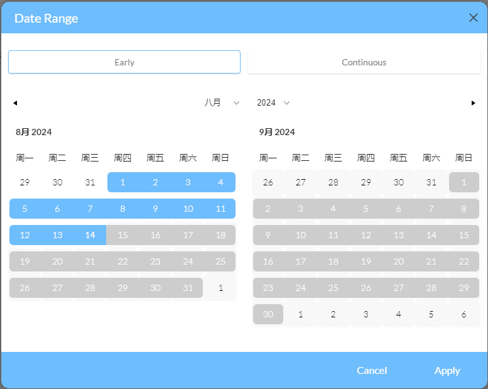Screen dimensions: 488x389
Task: Select the Early tab
Action: pos(124,62)
